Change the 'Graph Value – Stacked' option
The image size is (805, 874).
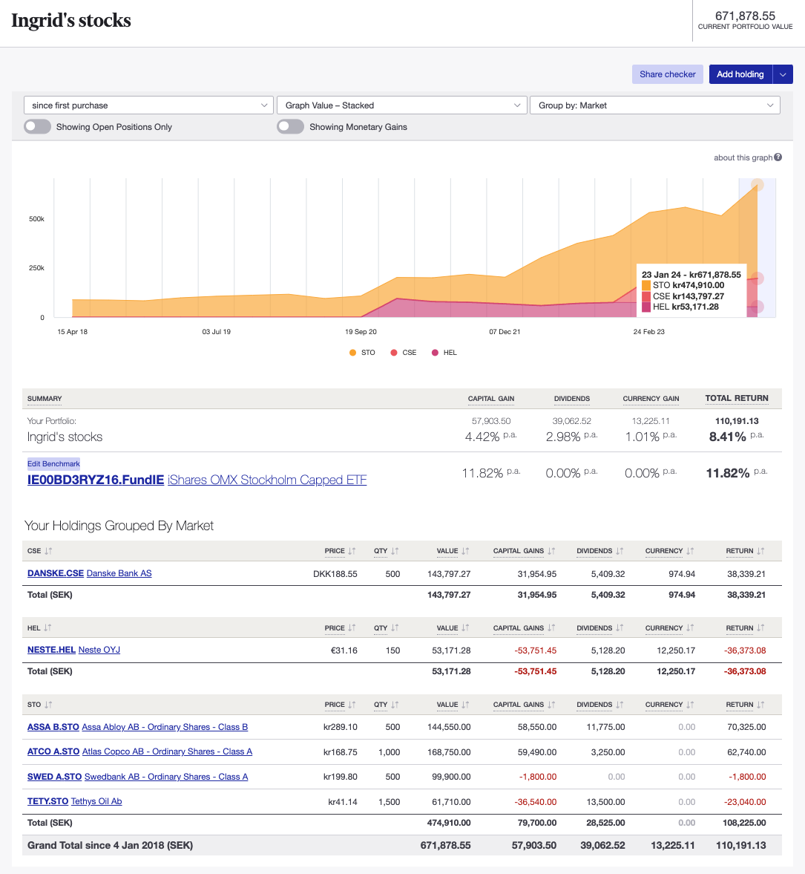point(401,105)
